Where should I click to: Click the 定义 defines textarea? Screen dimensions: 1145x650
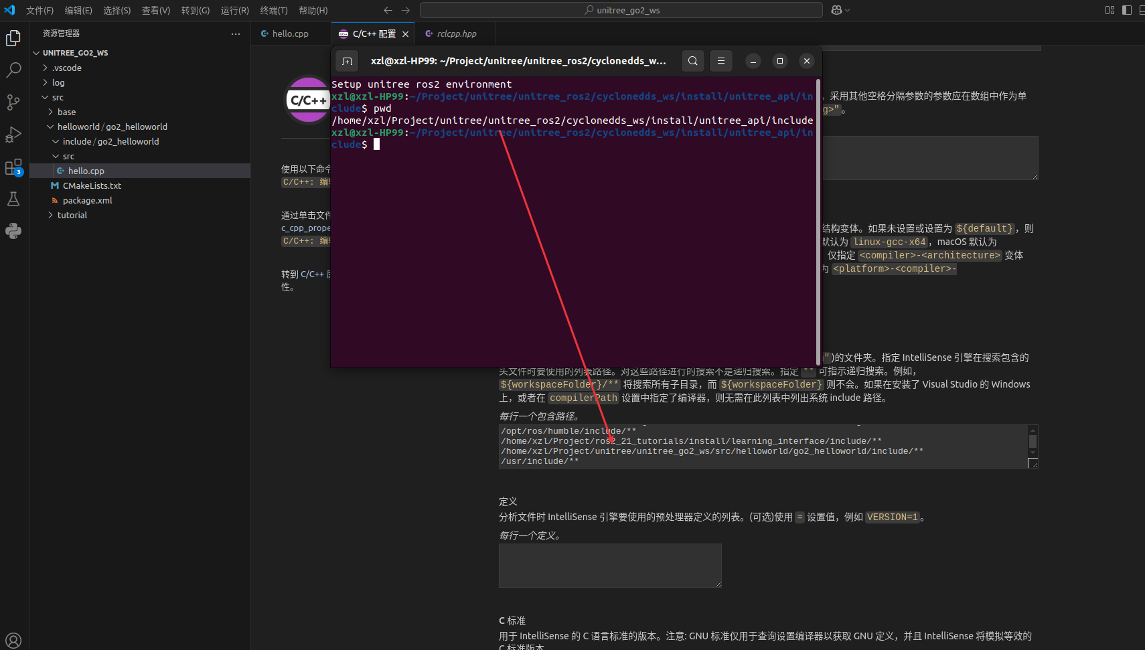(x=610, y=566)
